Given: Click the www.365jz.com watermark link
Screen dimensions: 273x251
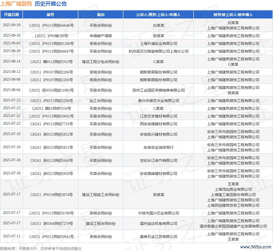Looking at the screenshot, I should tap(255, 247).
